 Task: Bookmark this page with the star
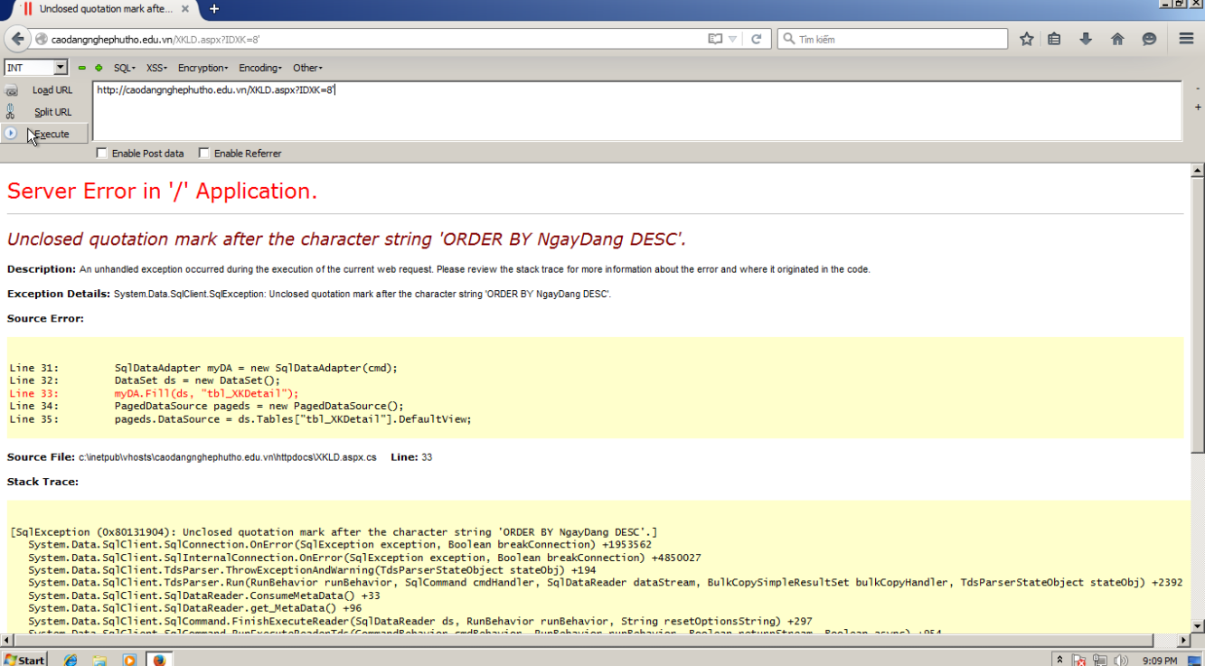click(1027, 39)
